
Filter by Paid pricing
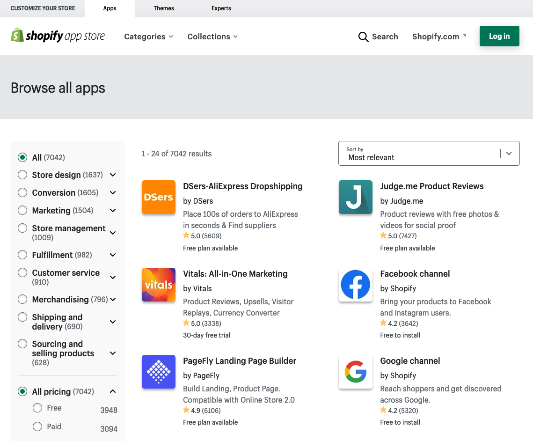[x=37, y=426]
